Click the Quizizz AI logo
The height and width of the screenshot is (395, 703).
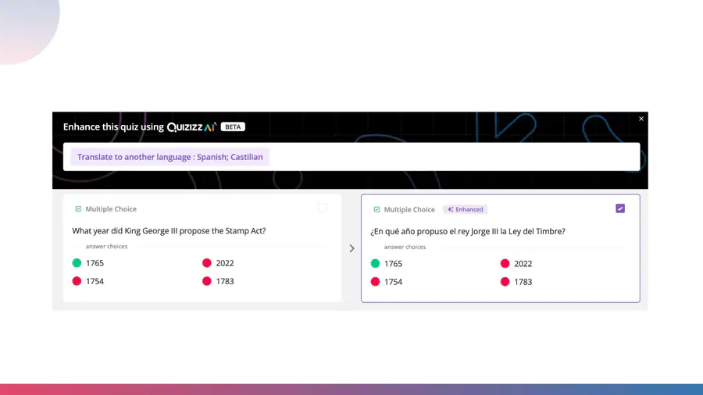click(x=191, y=126)
